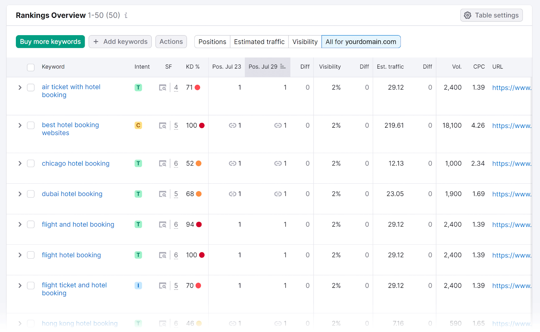This screenshot has height=332, width=540.
Task: Click the sort icon in Pos. Jul 29 header
Action: click(283, 67)
